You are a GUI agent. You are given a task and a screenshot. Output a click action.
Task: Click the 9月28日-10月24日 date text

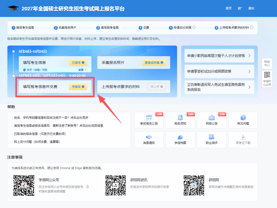pyautogui.click(x=33, y=51)
